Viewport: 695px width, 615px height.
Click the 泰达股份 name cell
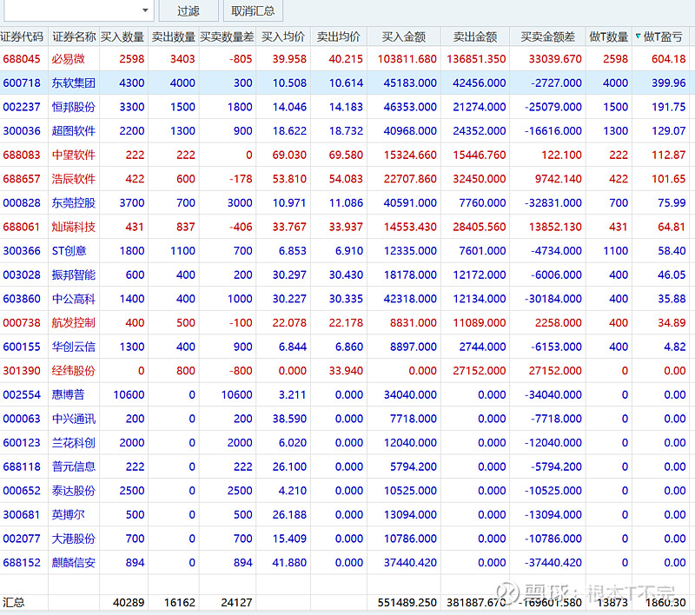click(74, 491)
